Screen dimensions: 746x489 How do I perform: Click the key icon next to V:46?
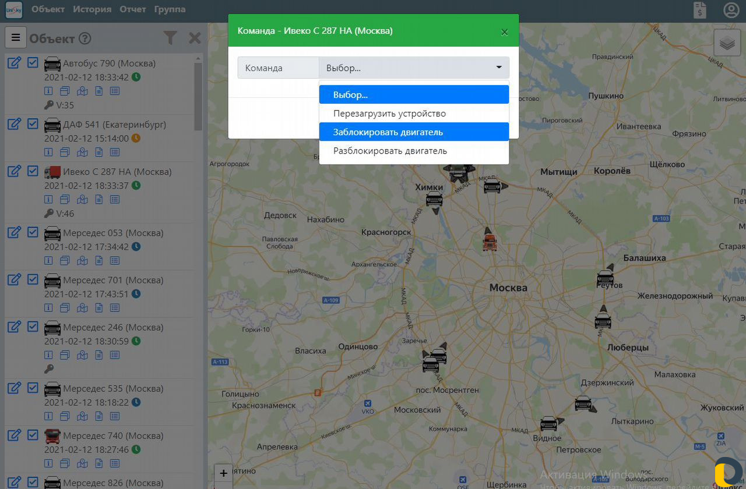49,214
